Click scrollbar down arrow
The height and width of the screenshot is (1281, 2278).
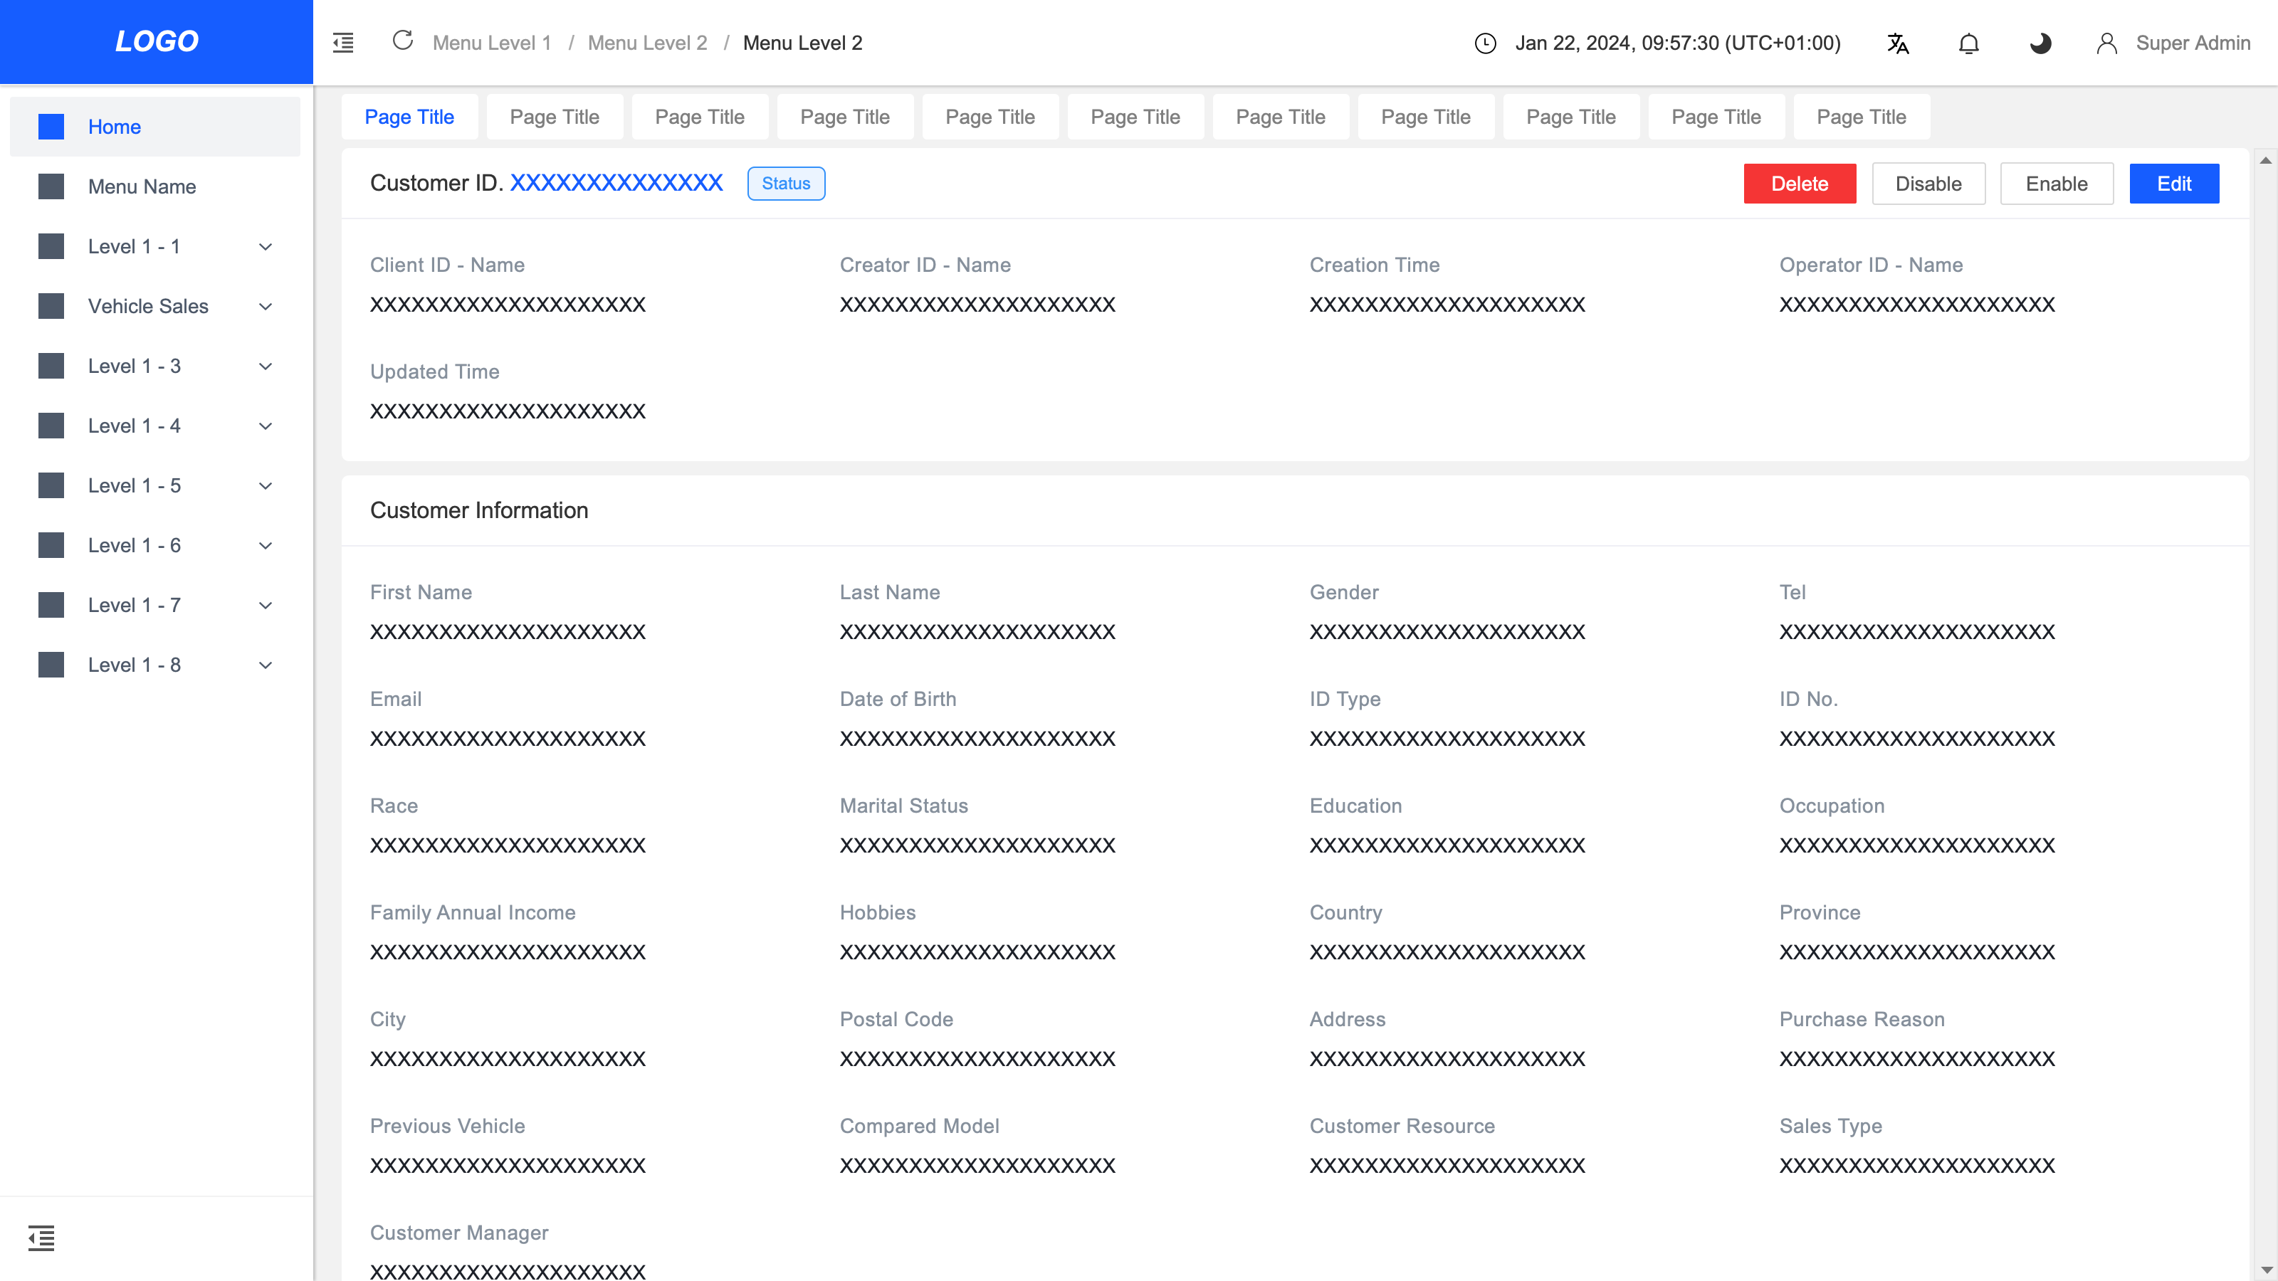[x=2266, y=1270]
